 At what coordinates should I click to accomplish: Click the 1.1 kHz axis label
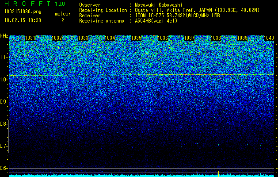(4, 58)
